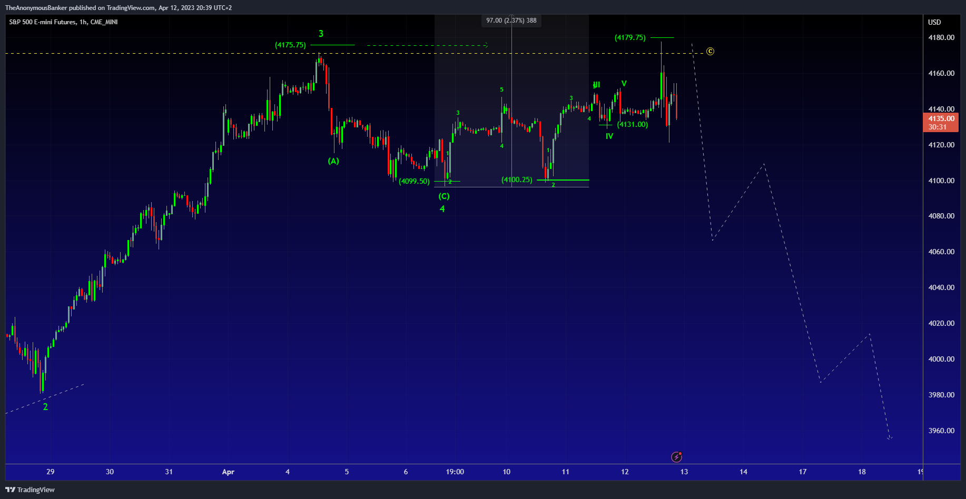Click the 4100.00 price axis label
This screenshot has width=966, height=499.
tap(941, 181)
